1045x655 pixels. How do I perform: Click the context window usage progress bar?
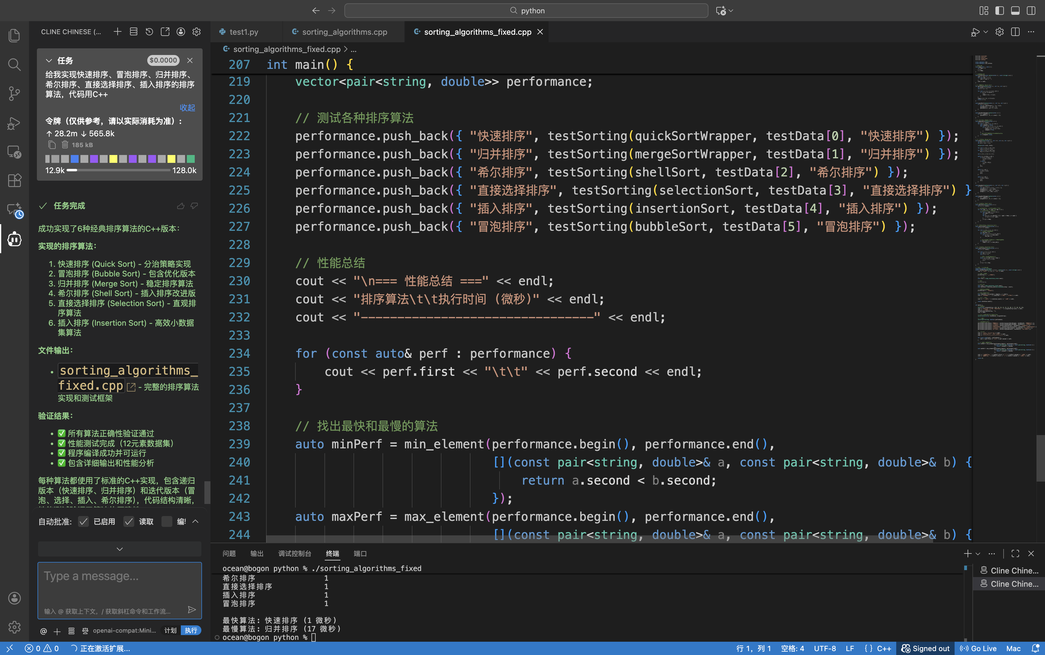(x=118, y=170)
